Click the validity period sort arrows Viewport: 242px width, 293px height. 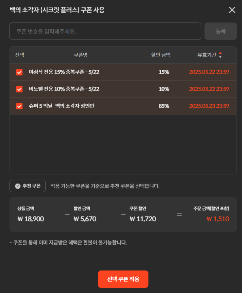coord(220,55)
